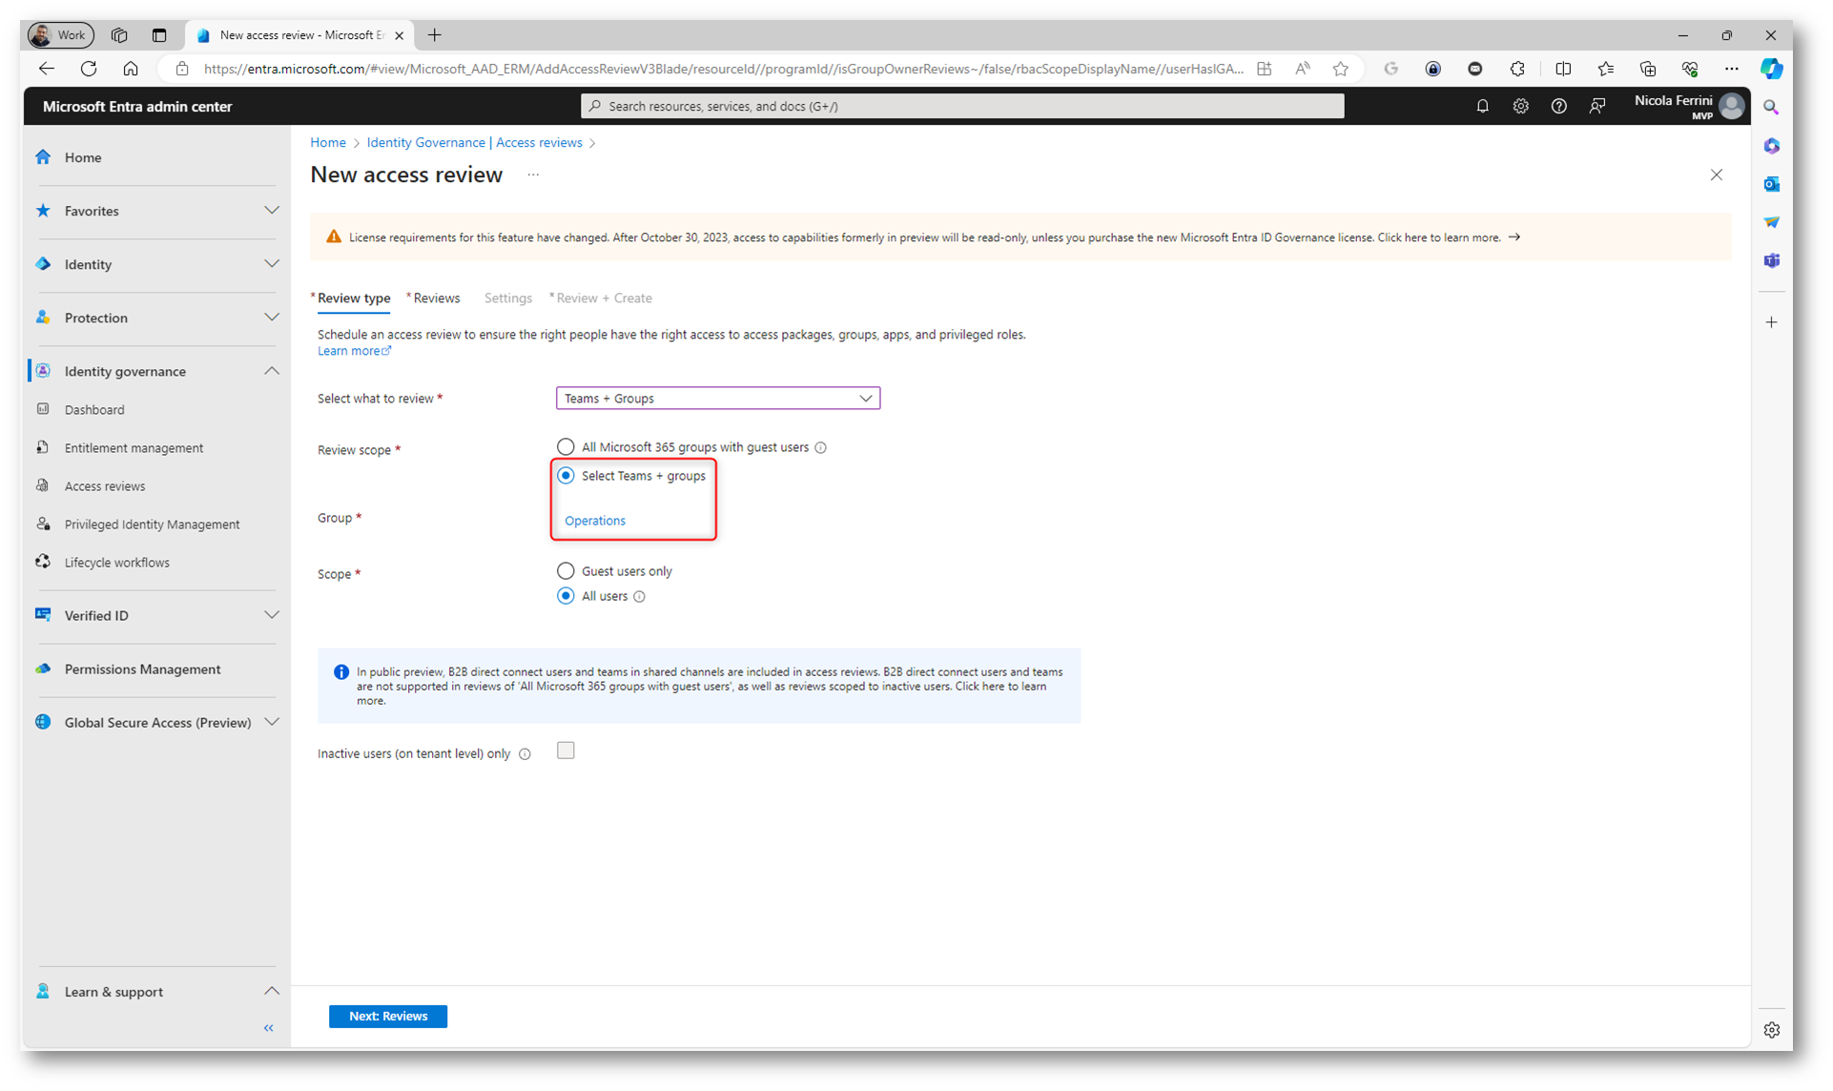
Task: Open Identity Governance | Access reviews breadcrumb
Action: 474,143
